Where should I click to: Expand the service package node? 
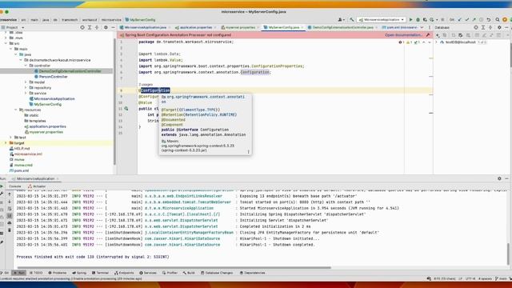tap(26, 94)
